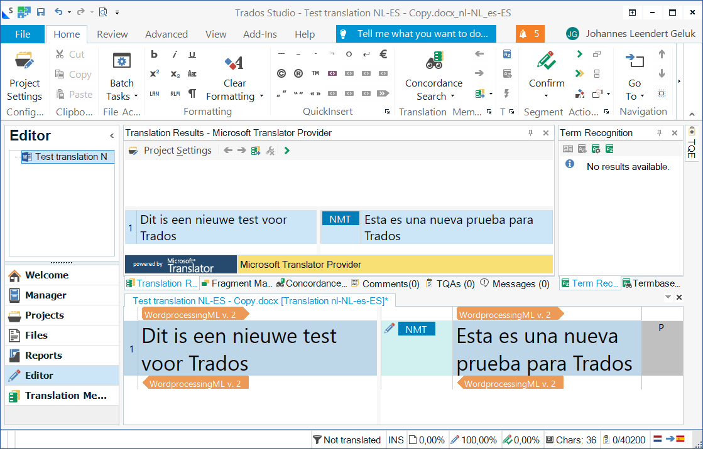Apply superscript formatting
The width and height of the screenshot is (703, 449).
click(x=154, y=73)
